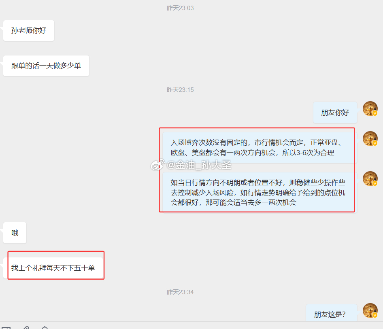Click avatar beside "朋友这是?" message
This screenshot has height=329, width=383.
[370, 311]
